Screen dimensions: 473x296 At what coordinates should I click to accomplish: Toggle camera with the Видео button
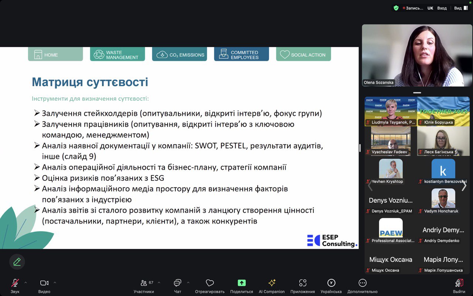click(44, 283)
